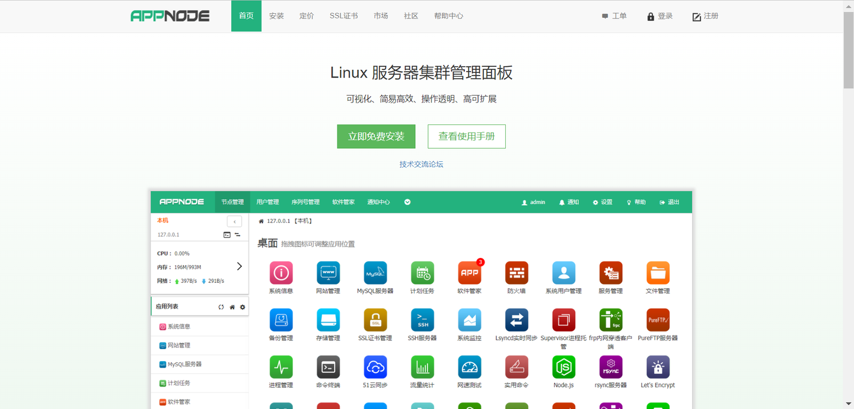Click the 查看使用手册 button
This screenshot has height=409, width=854.
(x=467, y=136)
